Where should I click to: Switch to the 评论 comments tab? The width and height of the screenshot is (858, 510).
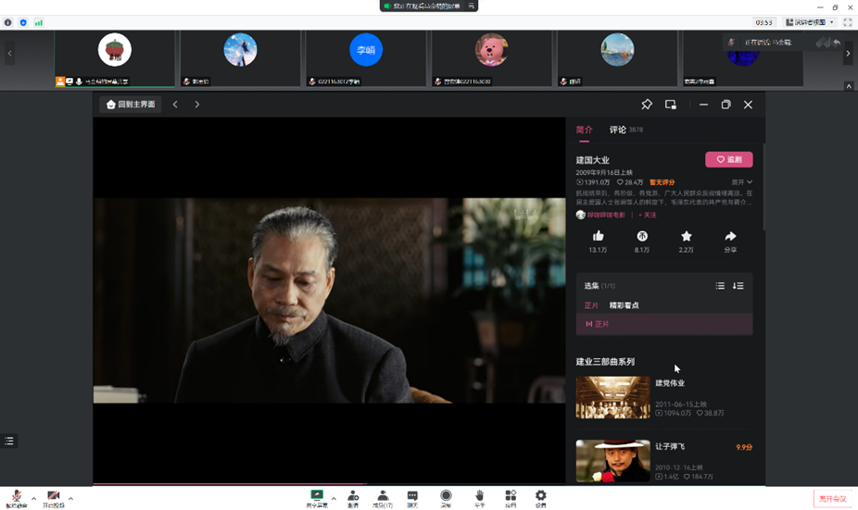pyautogui.click(x=618, y=130)
